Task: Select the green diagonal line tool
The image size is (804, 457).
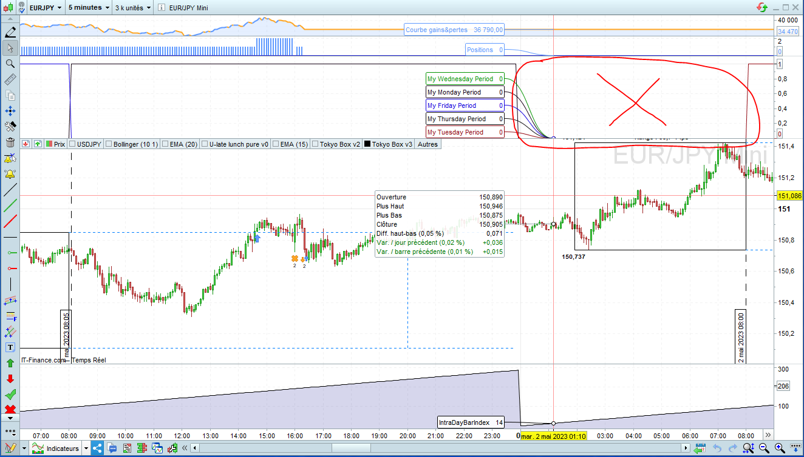Action: 10,205
